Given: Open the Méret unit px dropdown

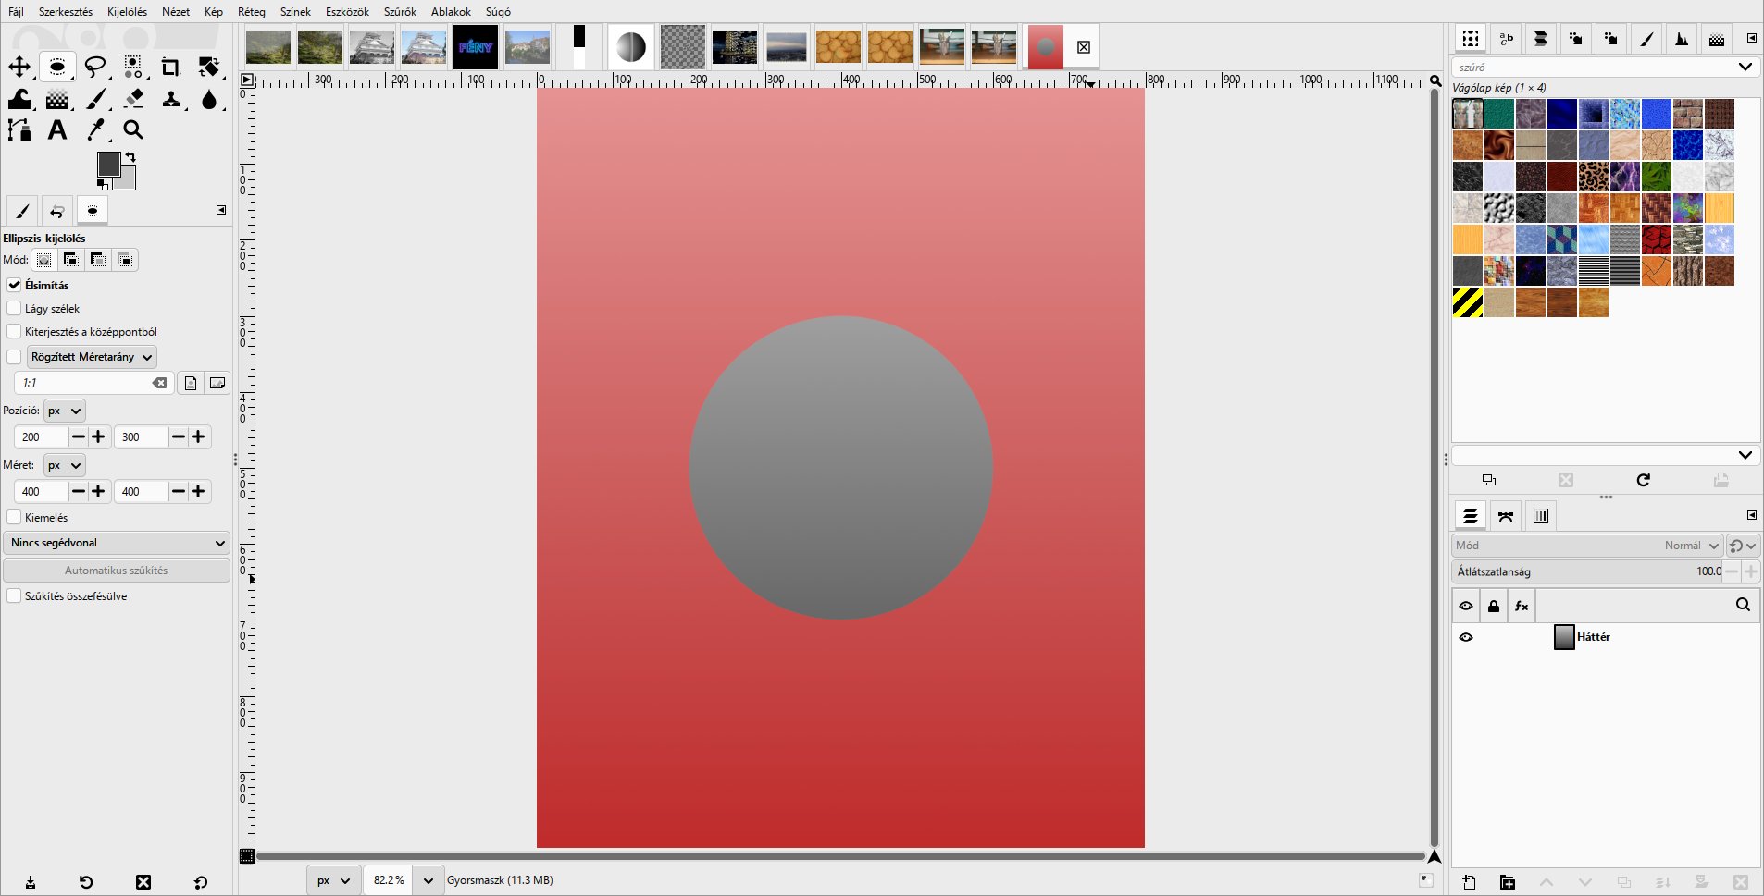Looking at the screenshot, I should (64, 465).
